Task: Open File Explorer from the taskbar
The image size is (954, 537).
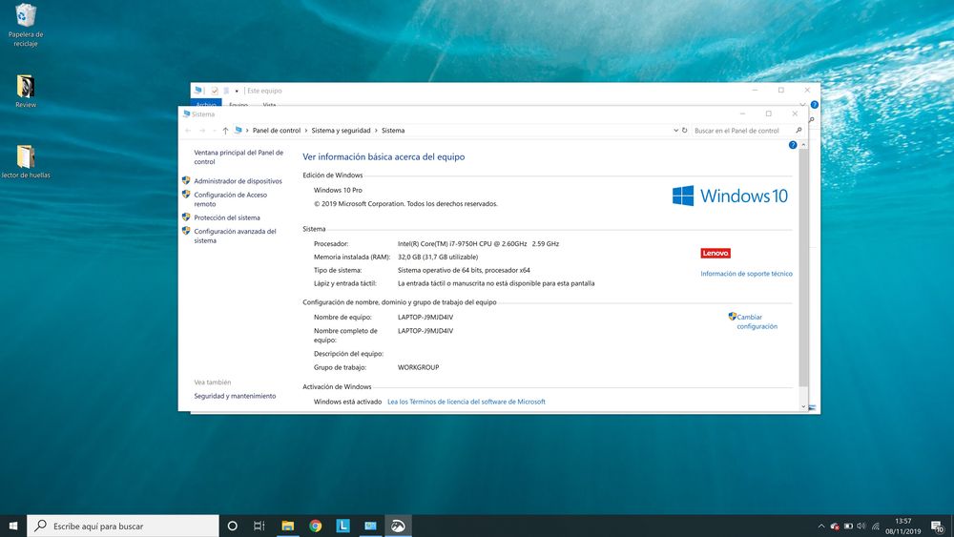Action: pos(287,526)
